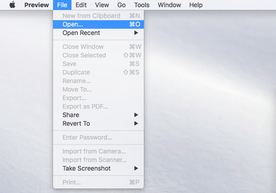Click the Preview app menu
The width and height of the screenshot is (276, 193).
coord(36,5)
